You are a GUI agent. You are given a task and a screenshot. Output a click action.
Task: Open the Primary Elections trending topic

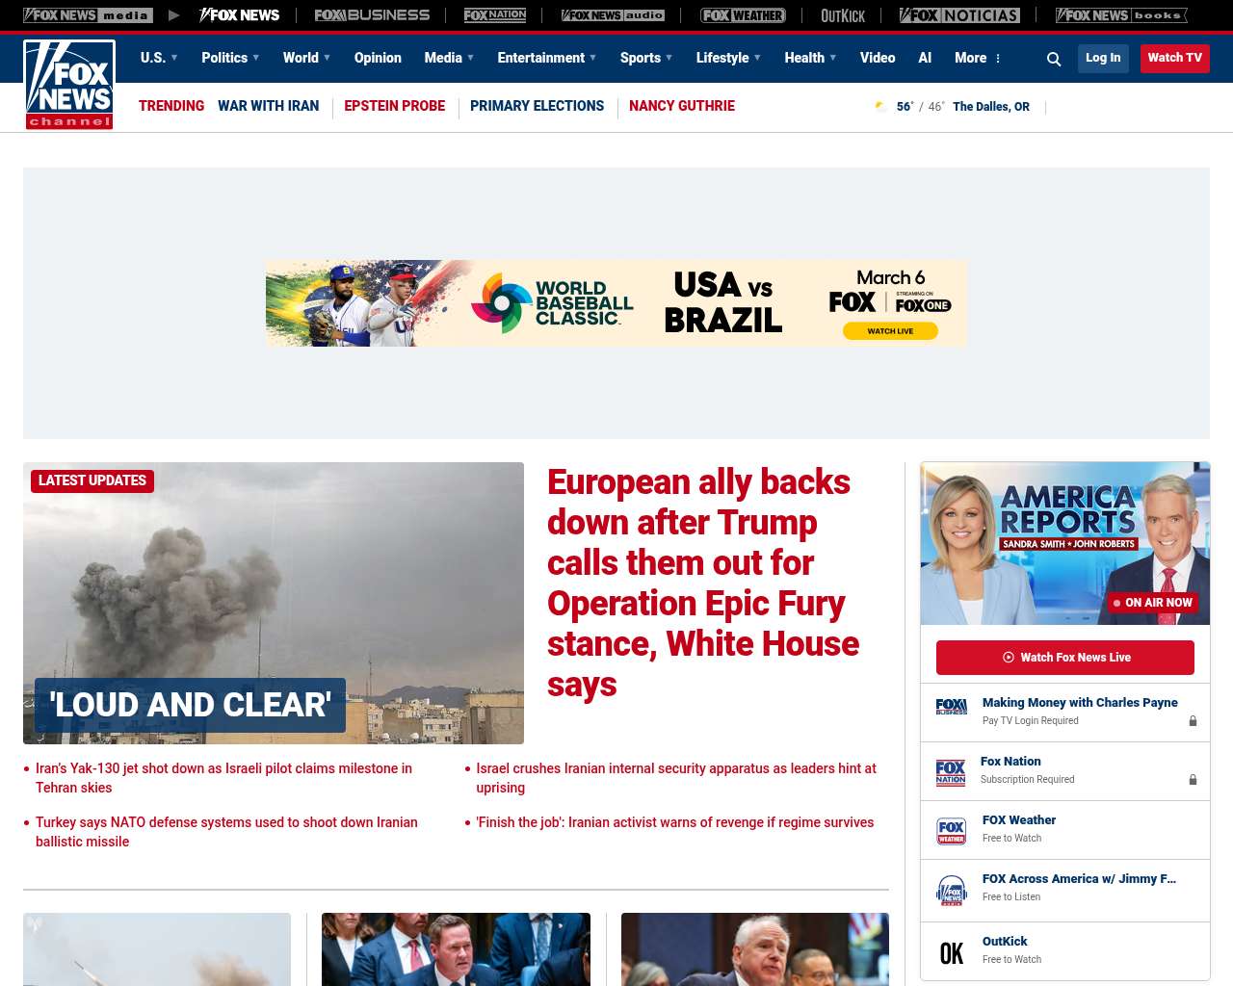[537, 106]
